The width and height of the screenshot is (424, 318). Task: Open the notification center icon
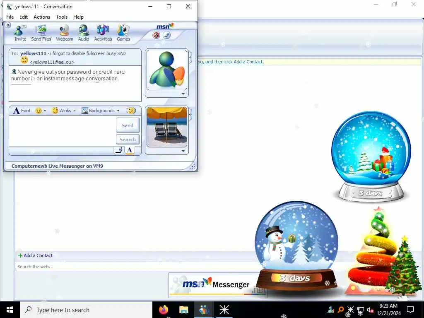(x=410, y=310)
